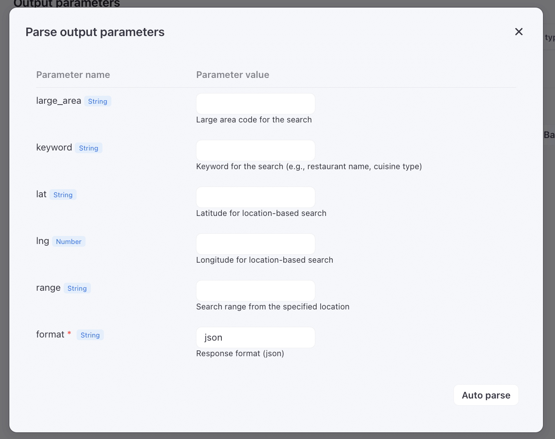Screen dimensions: 555x439
Task: Click the Auto parse button
Action: (486, 395)
